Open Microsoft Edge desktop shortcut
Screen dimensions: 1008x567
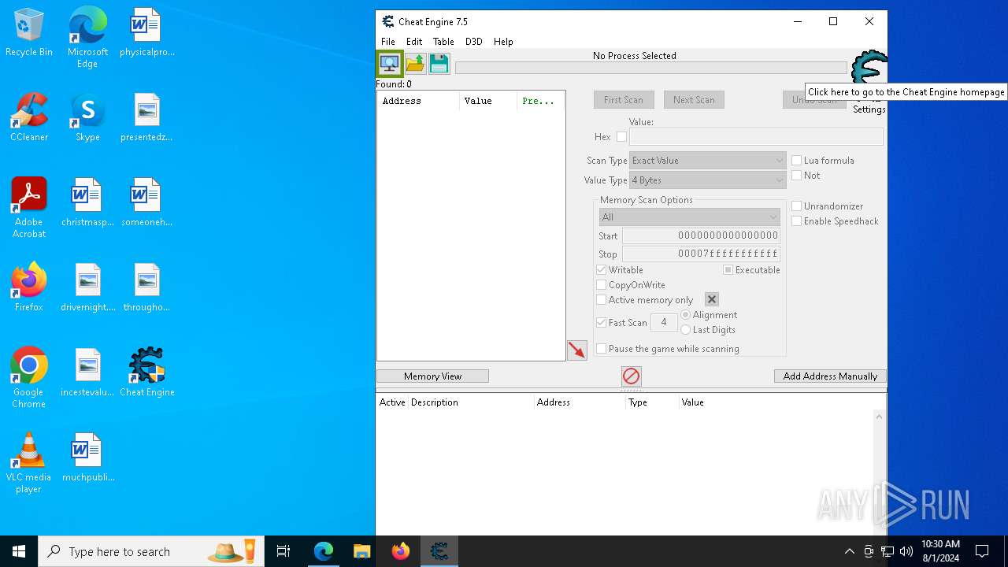pos(87,38)
